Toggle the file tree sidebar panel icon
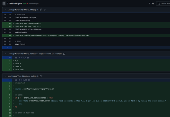 pyautogui.click(x=4, y=4)
